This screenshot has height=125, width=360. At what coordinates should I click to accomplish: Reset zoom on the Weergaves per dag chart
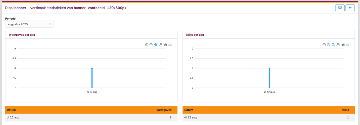point(166,45)
